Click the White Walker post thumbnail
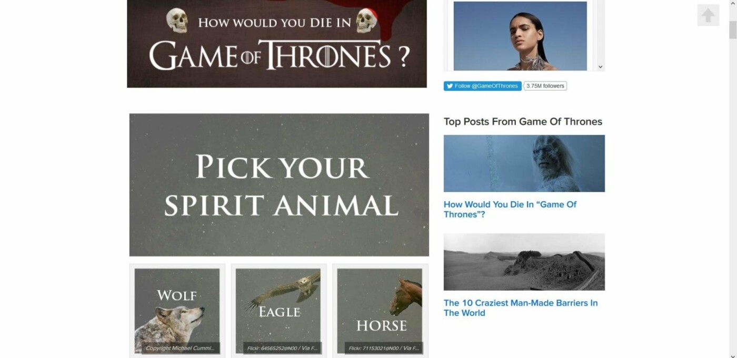The height and width of the screenshot is (358, 737). [524, 163]
